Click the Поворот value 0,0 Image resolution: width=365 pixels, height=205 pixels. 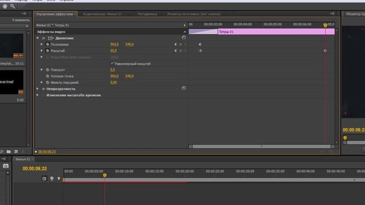click(112, 69)
